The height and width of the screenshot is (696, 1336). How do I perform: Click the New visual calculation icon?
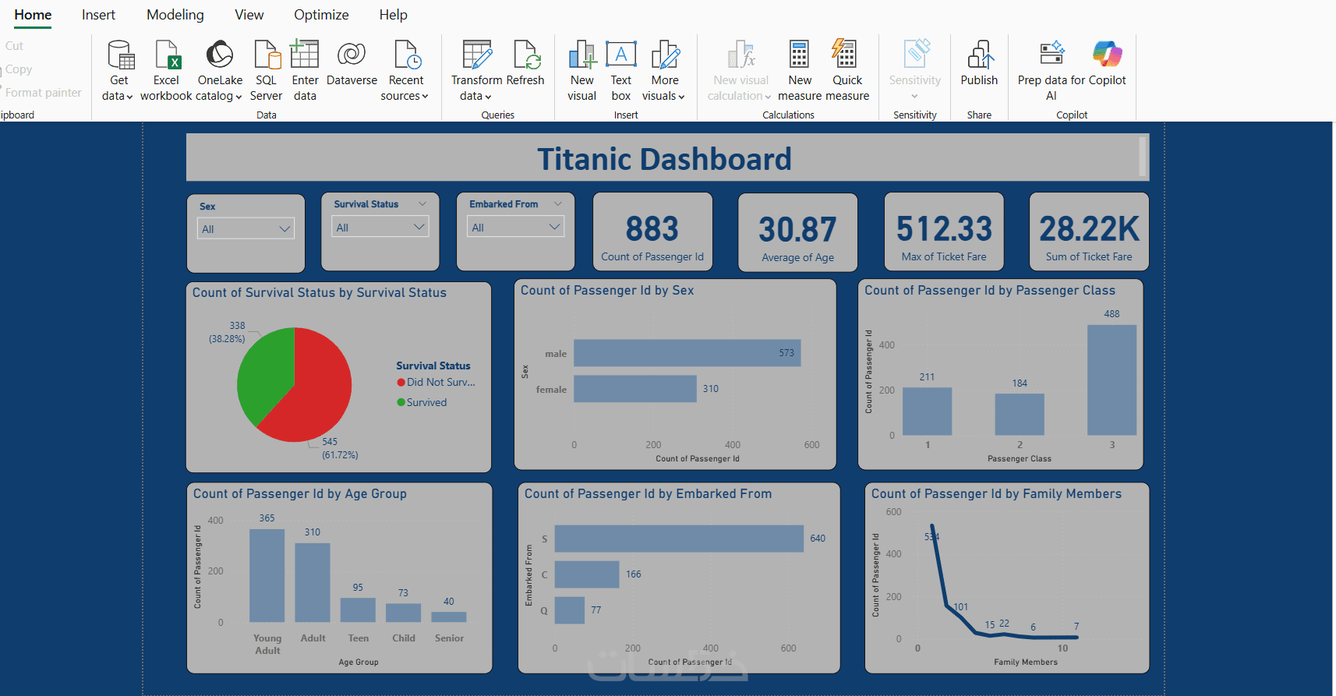(741, 55)
